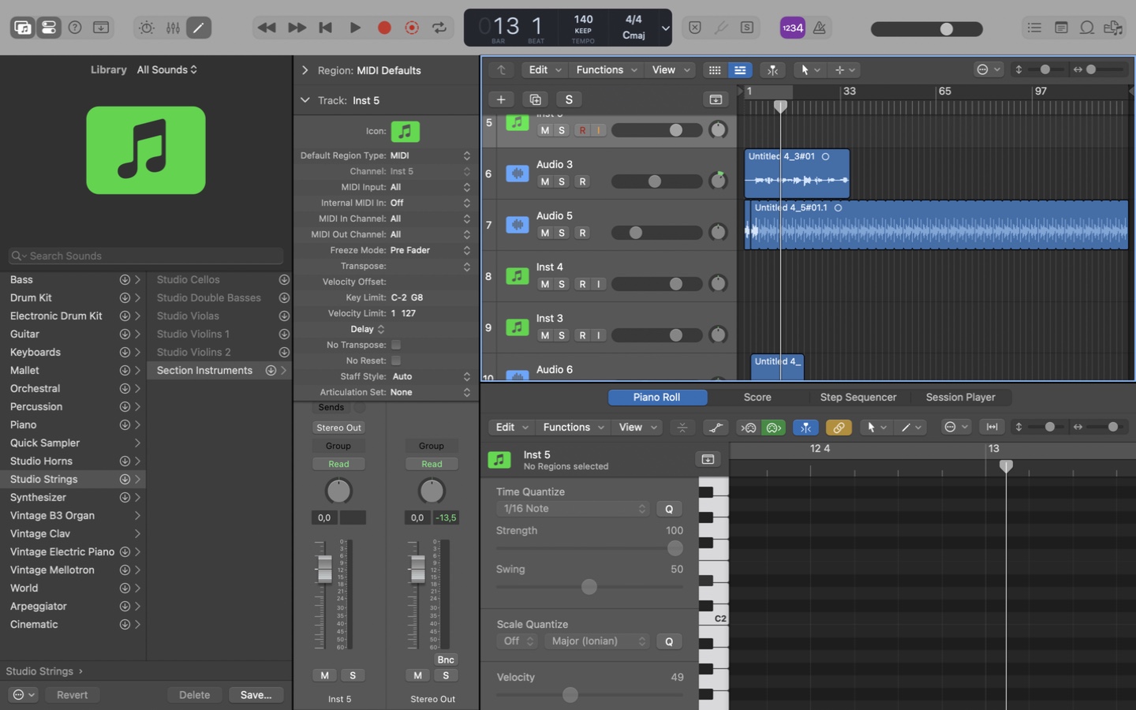Switch to the Score tab
This screenshot has height=710, width=1136.
[757, 398]
